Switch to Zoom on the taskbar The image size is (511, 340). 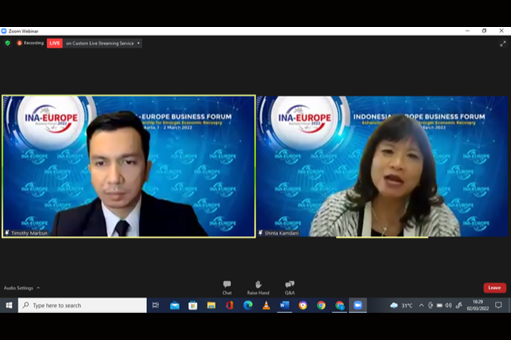tap(358, 305)
